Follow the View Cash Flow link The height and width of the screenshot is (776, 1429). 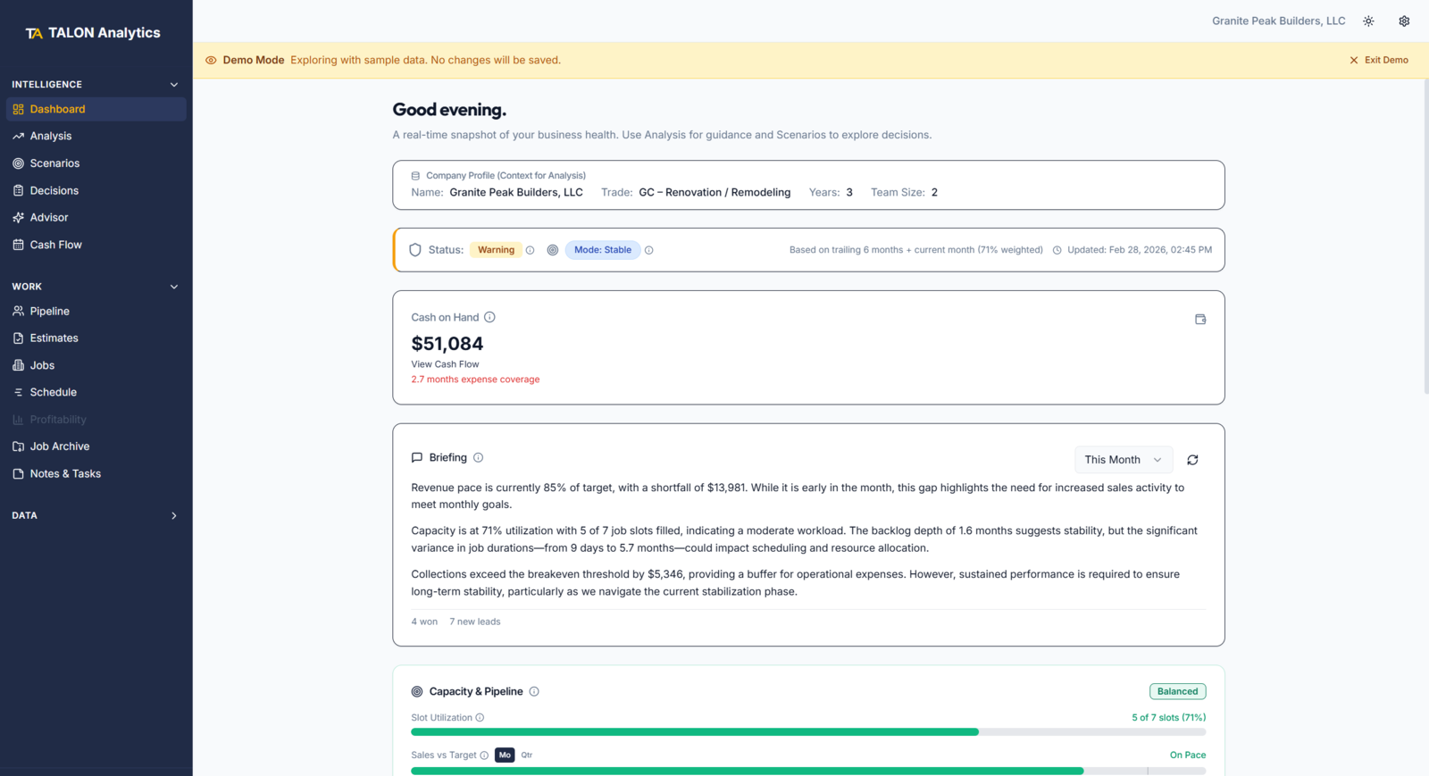tap(445, 364)
